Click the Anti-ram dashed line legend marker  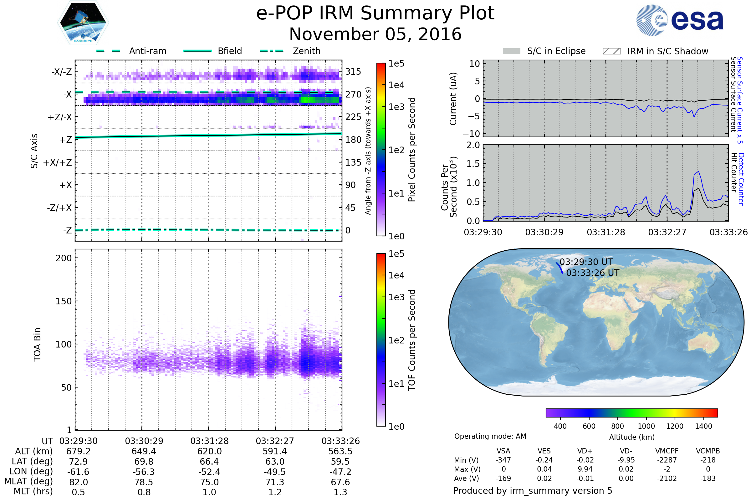click(x=108, y=51)
